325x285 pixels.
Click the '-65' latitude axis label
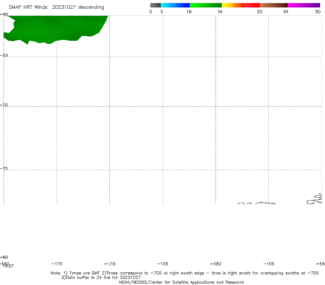pyautogui.click(x=4, y=56)
